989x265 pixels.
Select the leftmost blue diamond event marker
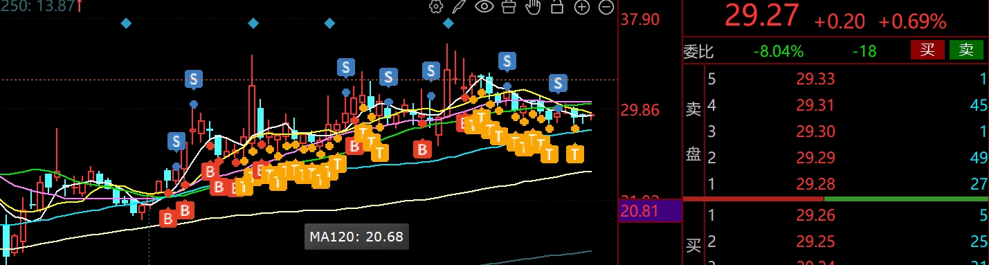(126, 24)
